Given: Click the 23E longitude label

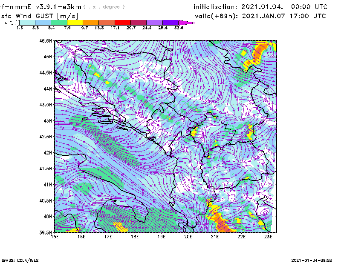Looking at the screenshot, I should click(x=268, y=237).
